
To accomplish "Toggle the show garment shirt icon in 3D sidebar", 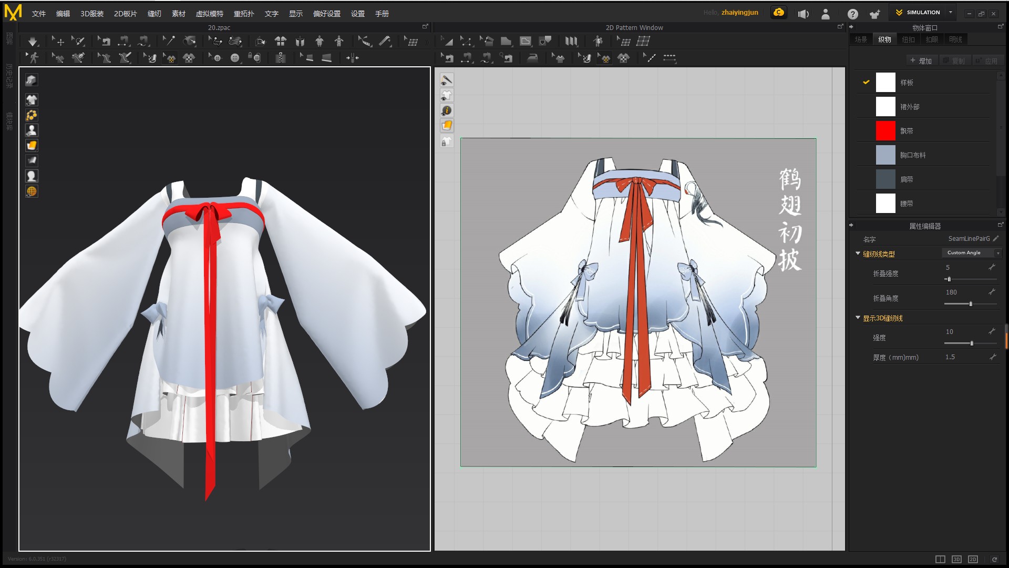I will point(32,99).
